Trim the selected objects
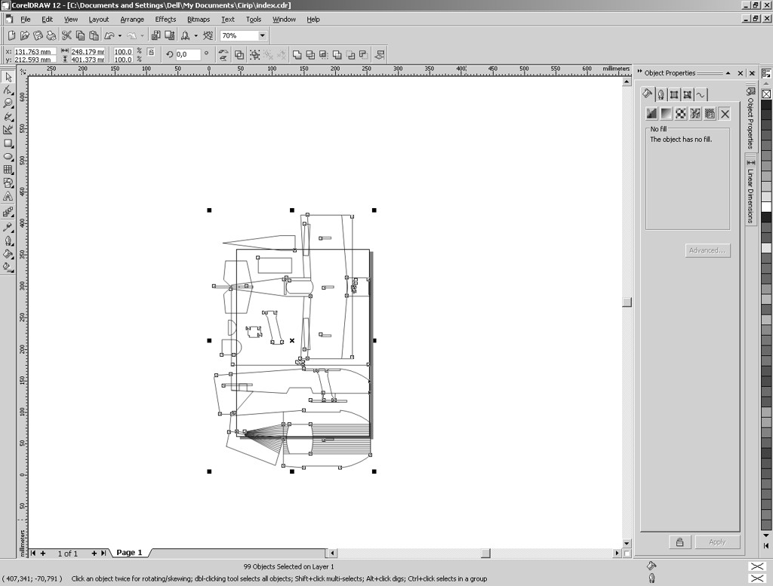The image size is (773, 586). pyautogui.click(x=310, y=54)
